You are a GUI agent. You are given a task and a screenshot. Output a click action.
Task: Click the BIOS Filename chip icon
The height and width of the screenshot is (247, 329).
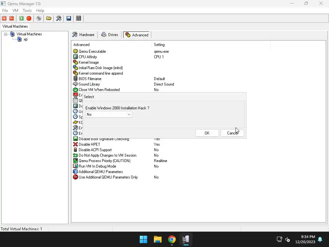[75, 78]
